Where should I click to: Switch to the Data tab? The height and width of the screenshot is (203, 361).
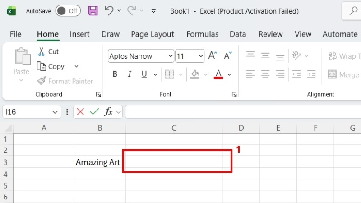click(238, 34)
